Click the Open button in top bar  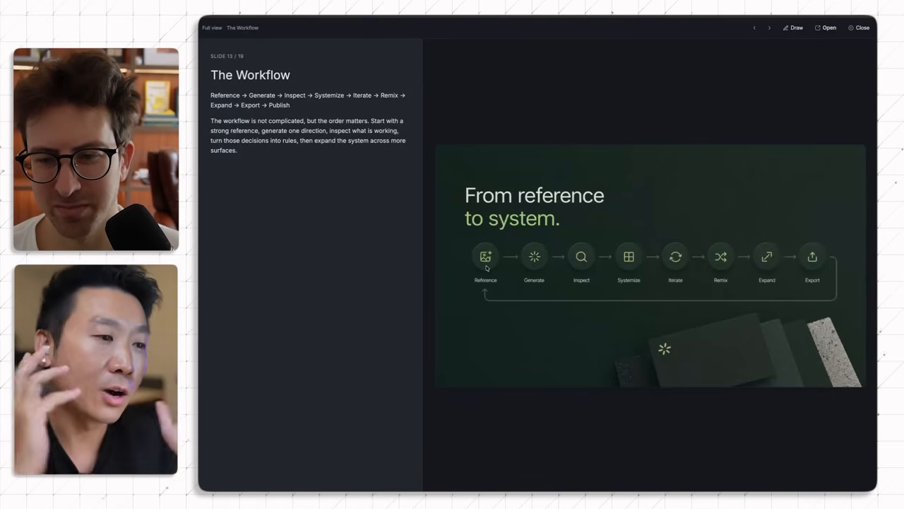tap(826, 28)
